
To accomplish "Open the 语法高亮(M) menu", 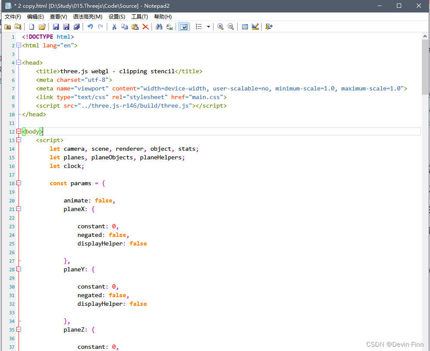I will (x=88, y=17).
